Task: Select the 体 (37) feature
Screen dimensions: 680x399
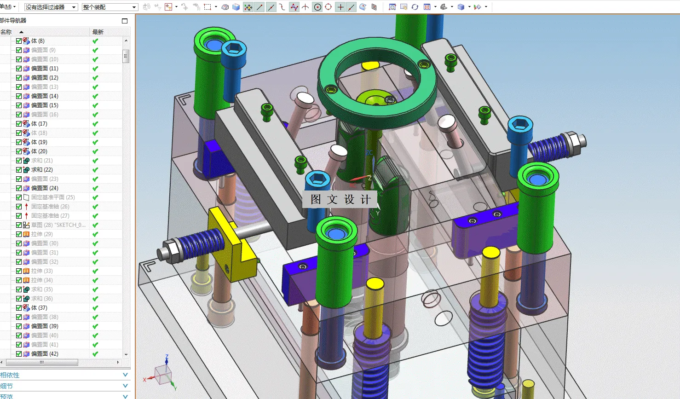Action: pyautogui.click(x=39, y=308)
